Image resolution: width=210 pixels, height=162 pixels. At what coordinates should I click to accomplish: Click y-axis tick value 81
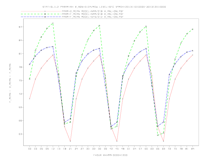coord(20,53)
